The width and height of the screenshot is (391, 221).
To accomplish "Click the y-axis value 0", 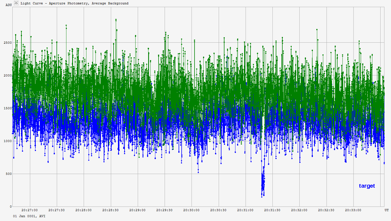I will pos(10,207).
